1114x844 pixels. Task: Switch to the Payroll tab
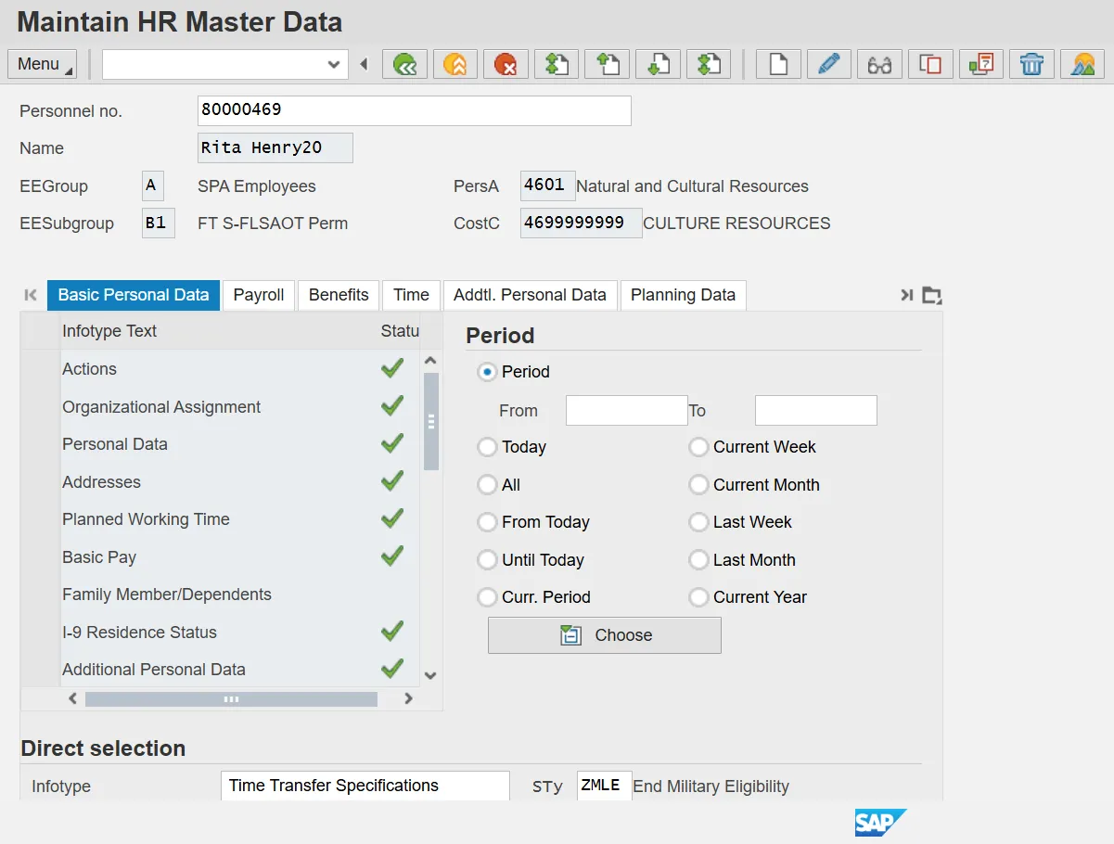pos(259,295)
